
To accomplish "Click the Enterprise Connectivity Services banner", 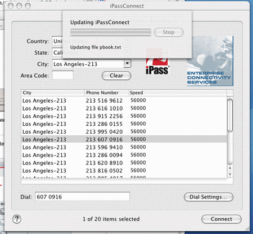I will coord(210,61).
